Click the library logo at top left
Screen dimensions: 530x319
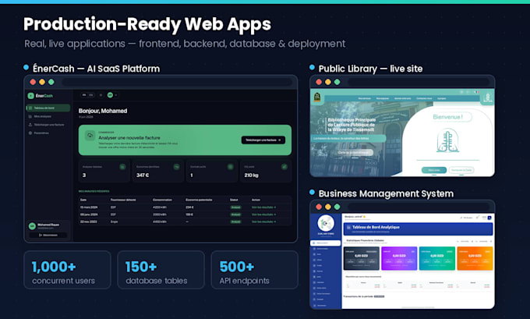click(x=317, y=97)
